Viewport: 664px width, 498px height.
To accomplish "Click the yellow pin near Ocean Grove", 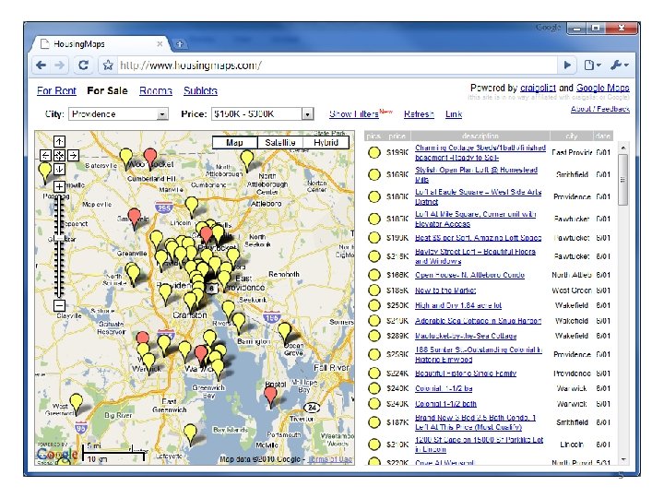I will coord(285,332).
